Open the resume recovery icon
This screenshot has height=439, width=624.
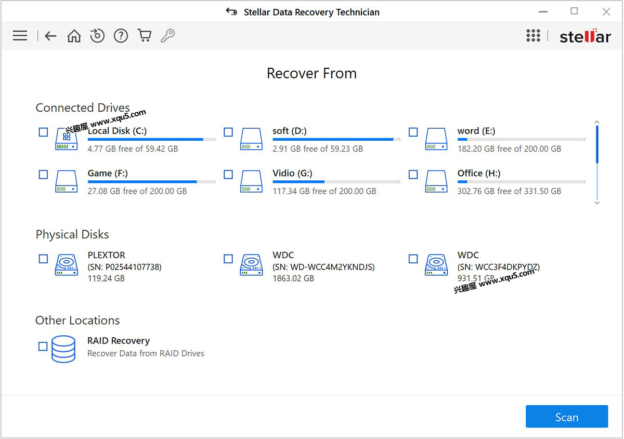[97, 35]
